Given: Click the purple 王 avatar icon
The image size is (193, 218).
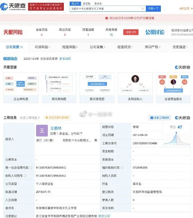Looking at the screenshot, I should [x=42, y=131].
